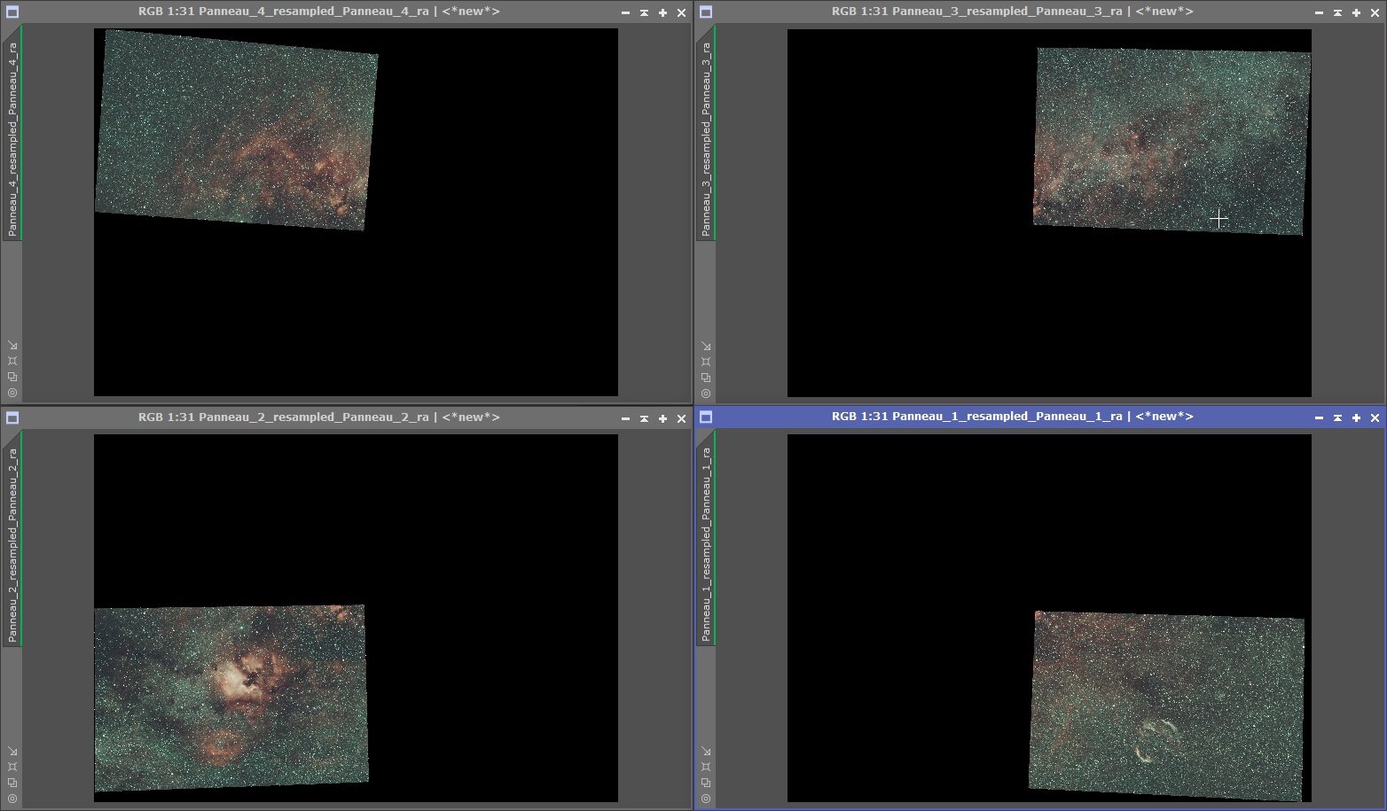Minimize the Panneau_2 image window

tap(625, 418)
